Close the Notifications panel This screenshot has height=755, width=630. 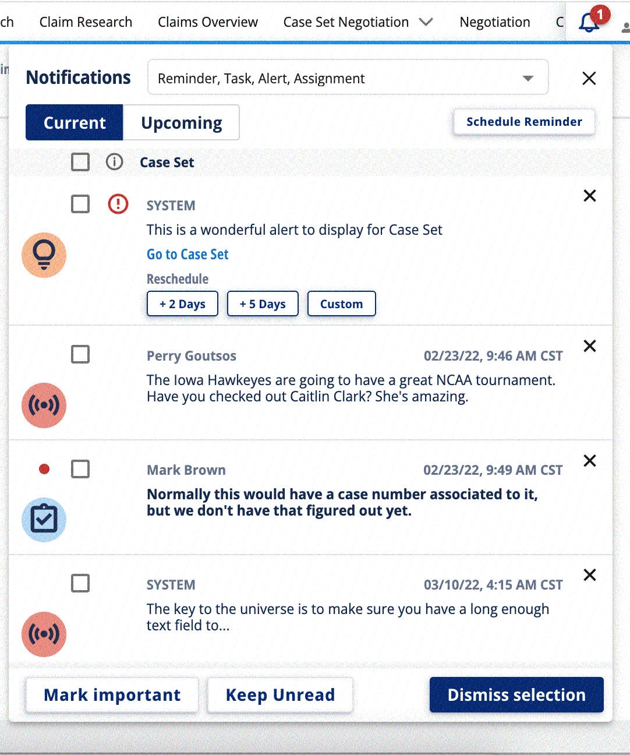(589, 78)
